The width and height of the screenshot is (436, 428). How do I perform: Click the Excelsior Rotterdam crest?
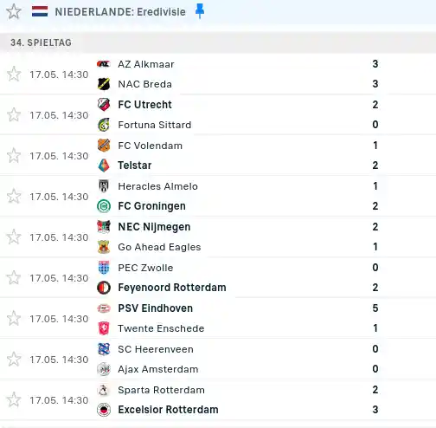[x=104, y=410]
